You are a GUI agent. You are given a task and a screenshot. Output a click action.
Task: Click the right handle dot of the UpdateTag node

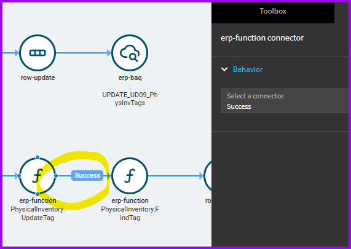click(x=56, y=176)
